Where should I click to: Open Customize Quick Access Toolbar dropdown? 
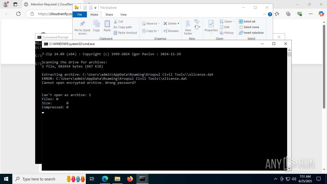[95, 8]
